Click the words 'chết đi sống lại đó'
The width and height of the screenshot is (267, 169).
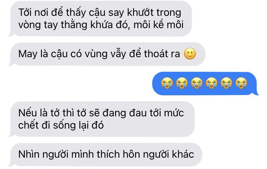pyautogui.click(x=61, y=125)
